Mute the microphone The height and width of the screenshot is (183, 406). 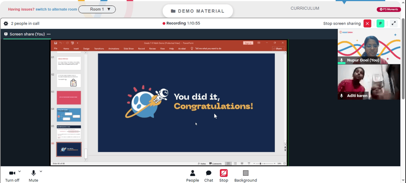click(x=33, y=176)
